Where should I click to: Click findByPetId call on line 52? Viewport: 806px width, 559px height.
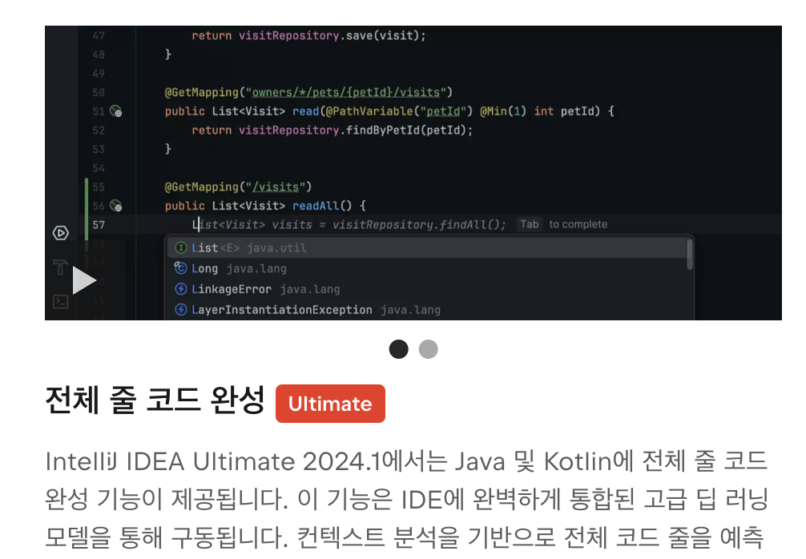(x=383, y=131)
